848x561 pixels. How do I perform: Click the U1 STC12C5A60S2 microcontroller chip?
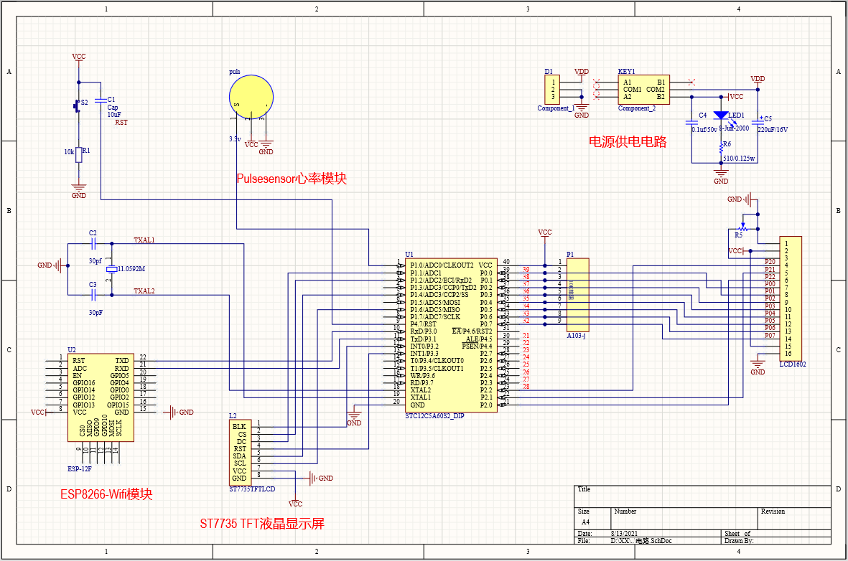451,335
